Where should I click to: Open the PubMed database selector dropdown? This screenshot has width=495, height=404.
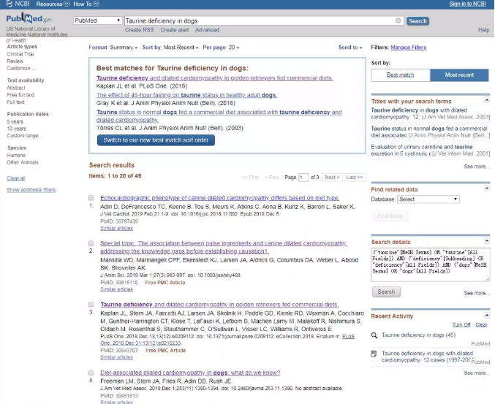click(x=97, y=20)
